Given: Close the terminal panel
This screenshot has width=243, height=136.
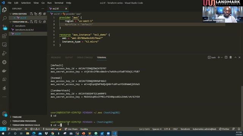Looking at the screenshot, I should [240, 57].
